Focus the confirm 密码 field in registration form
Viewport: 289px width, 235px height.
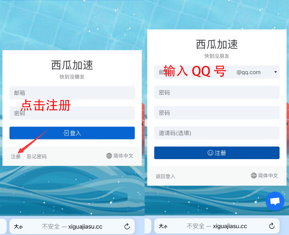click(x=217, y=113)
